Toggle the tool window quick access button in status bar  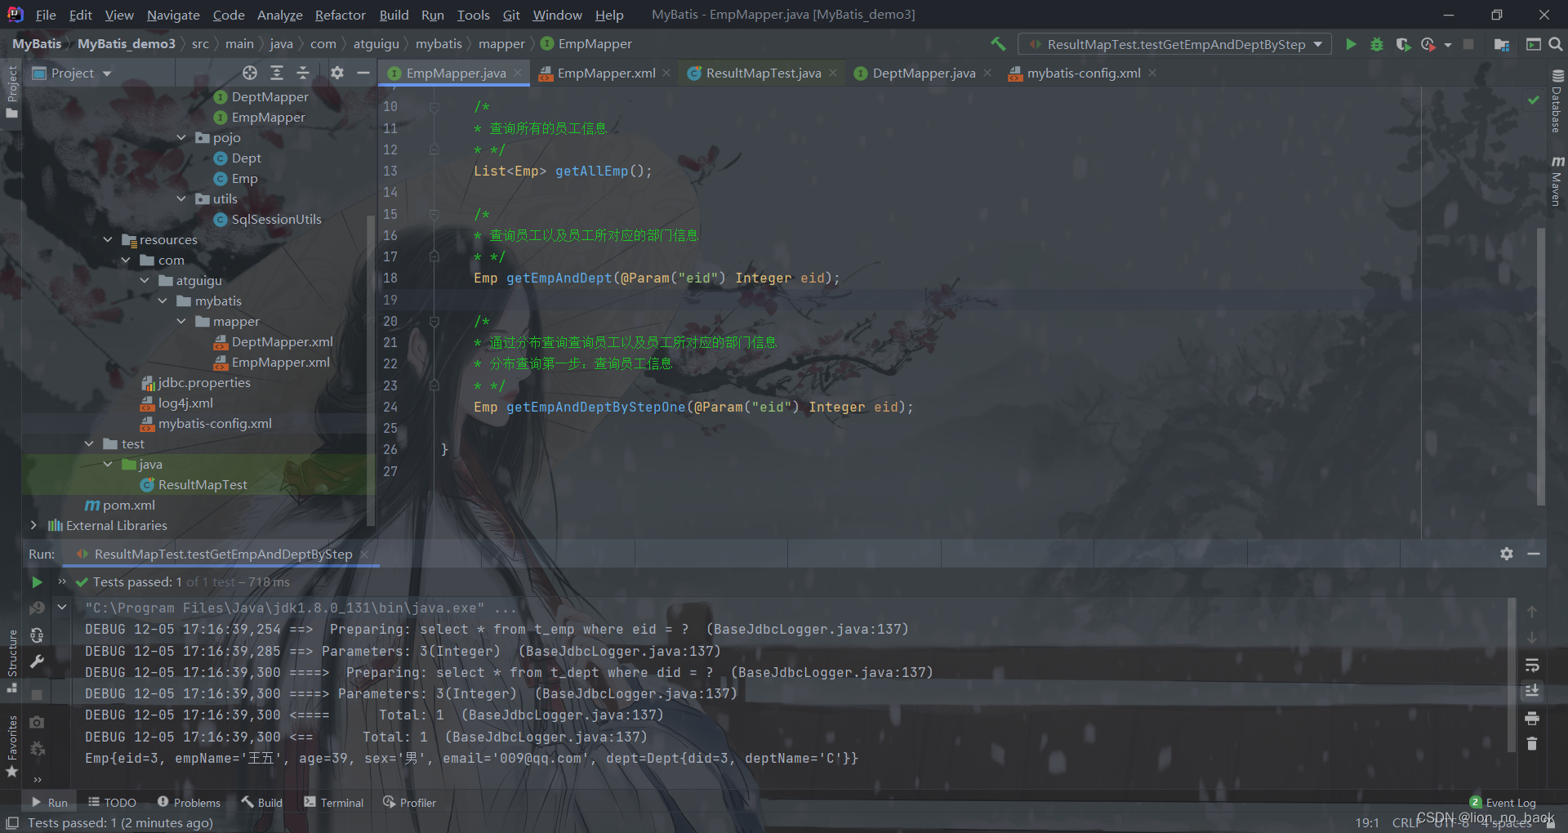pyautogui.click(x=12, y=823)
